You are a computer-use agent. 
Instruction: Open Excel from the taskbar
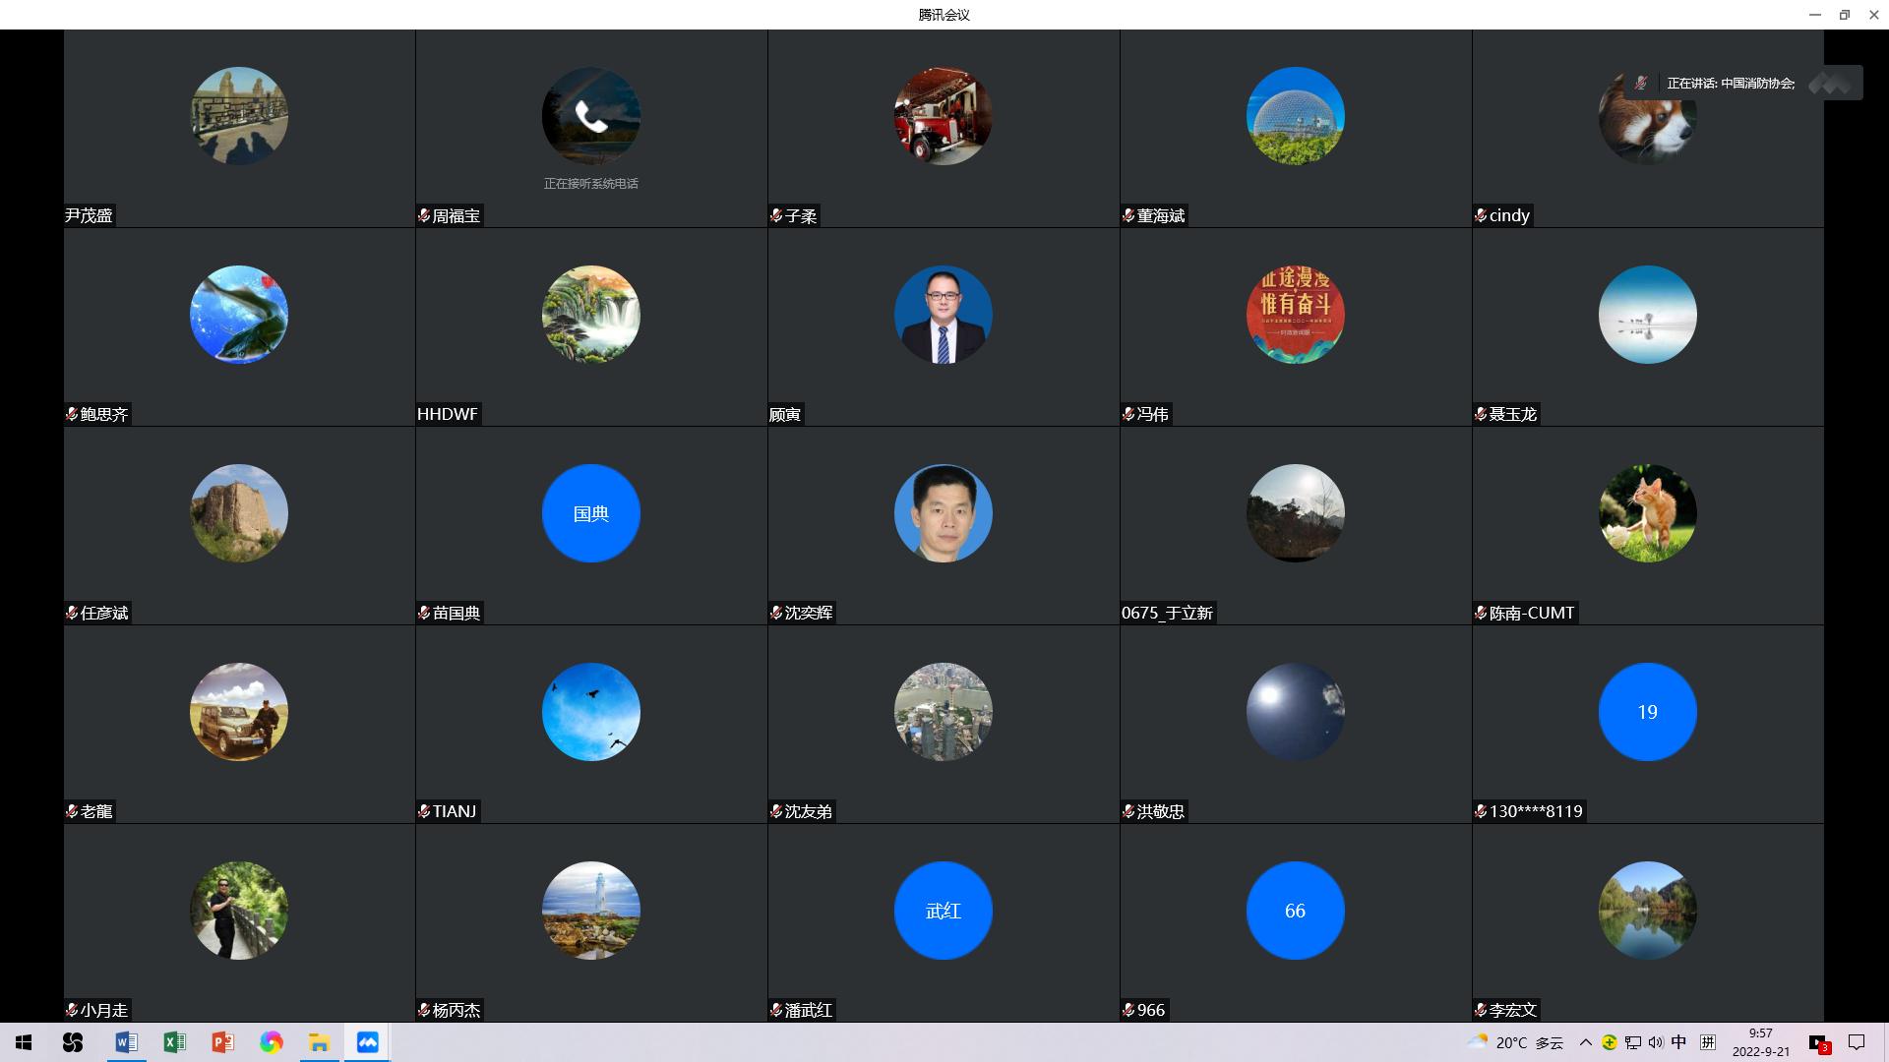click(x=174, y=1042)
